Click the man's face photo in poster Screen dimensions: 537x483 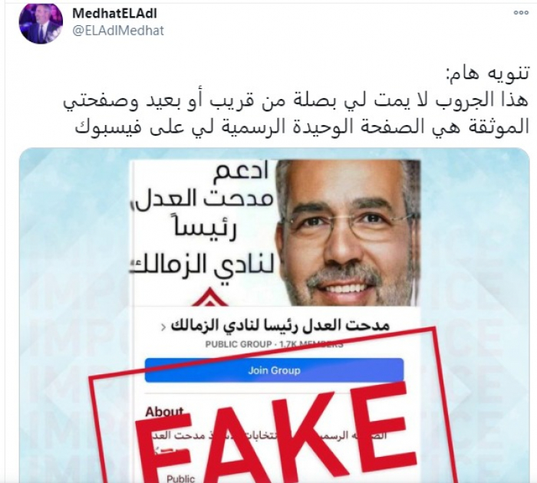coord(349,233)
